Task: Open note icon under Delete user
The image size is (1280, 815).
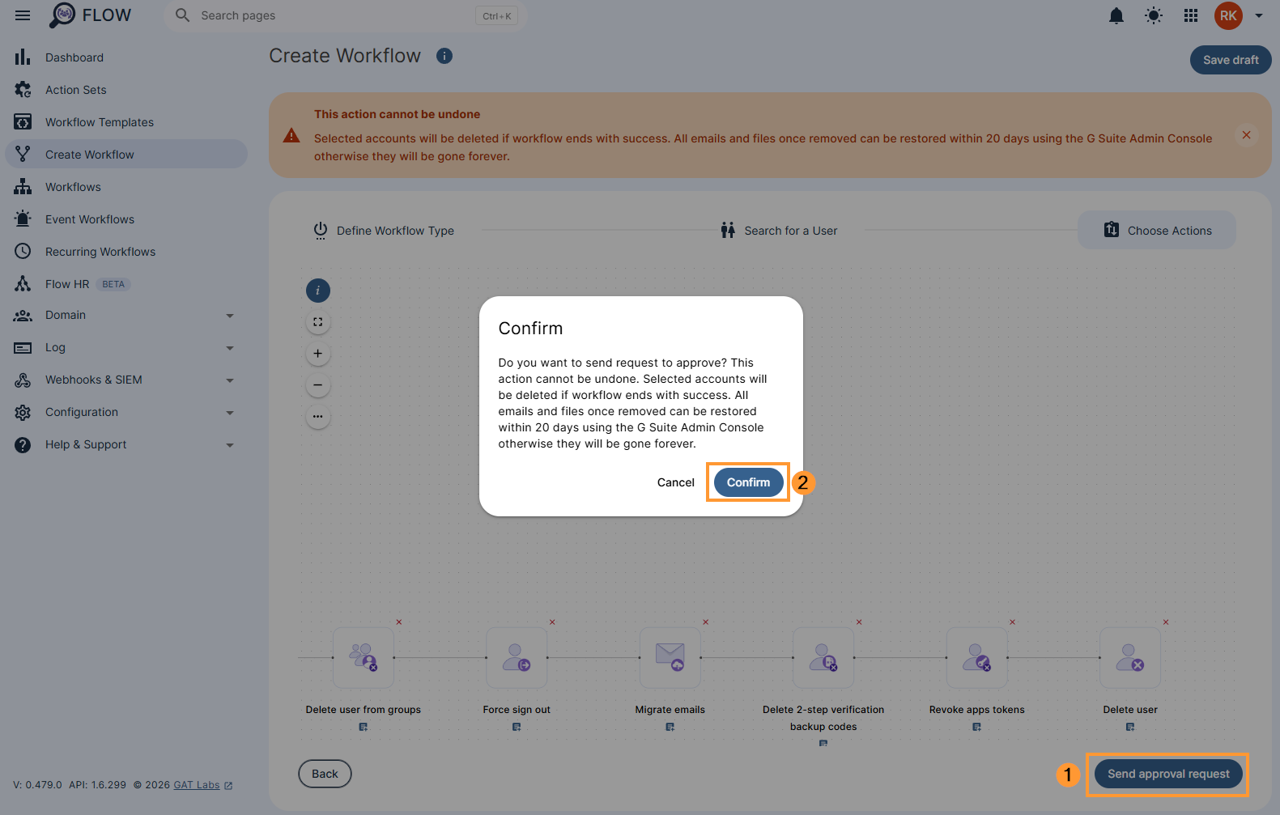Action: (1130, 727)
